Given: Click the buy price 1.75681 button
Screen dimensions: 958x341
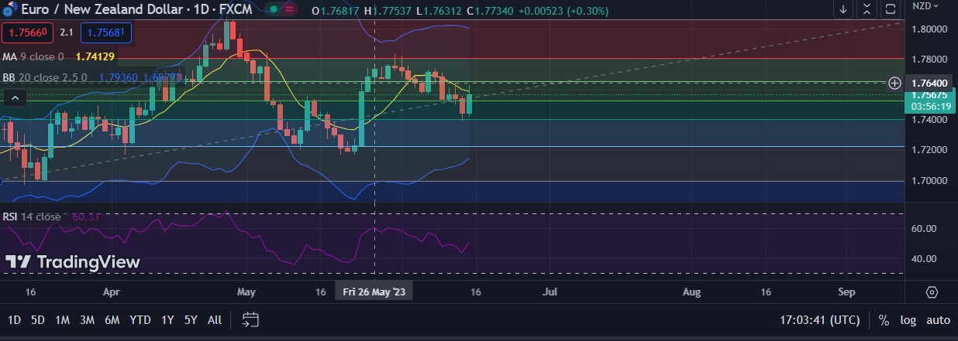Looking at the screenshot, I should pyautogui.click(x=106, y=32).
